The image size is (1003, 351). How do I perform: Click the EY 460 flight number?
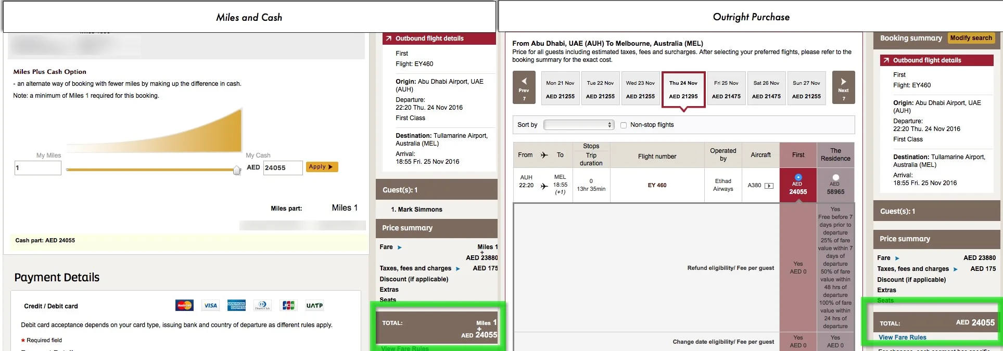coord(657,185)
